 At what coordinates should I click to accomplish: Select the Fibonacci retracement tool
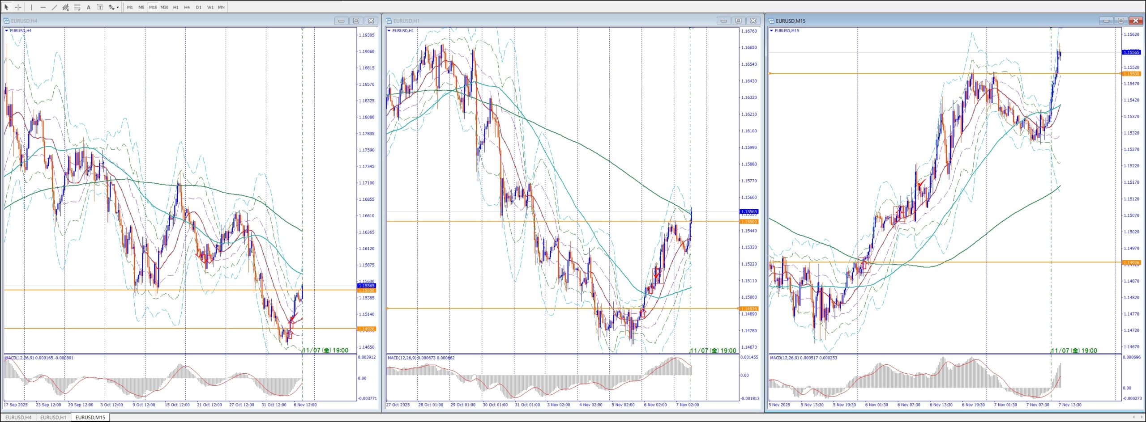[77, 7]
